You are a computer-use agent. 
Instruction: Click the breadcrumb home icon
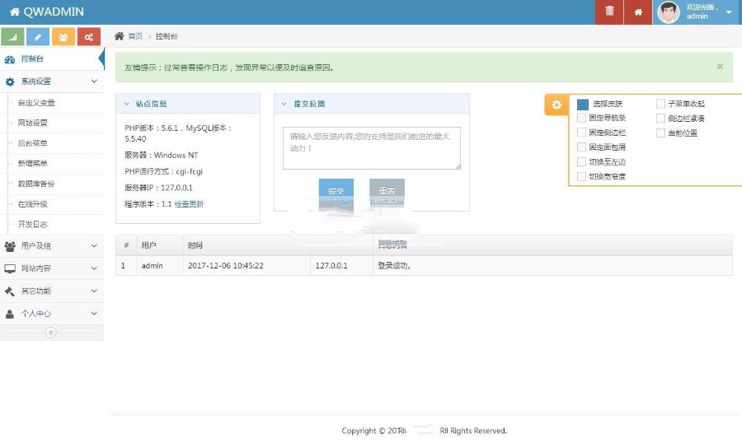[120, 36]
